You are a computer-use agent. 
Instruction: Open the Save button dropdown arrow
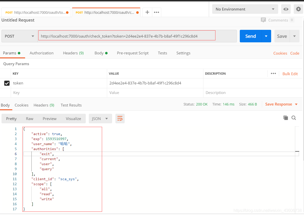click(294, 36)
